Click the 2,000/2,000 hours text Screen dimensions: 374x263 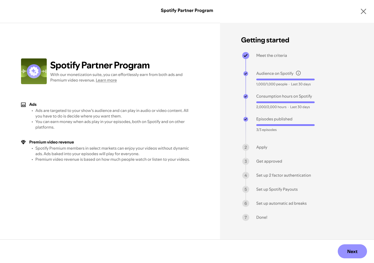(x=271, y=107)
